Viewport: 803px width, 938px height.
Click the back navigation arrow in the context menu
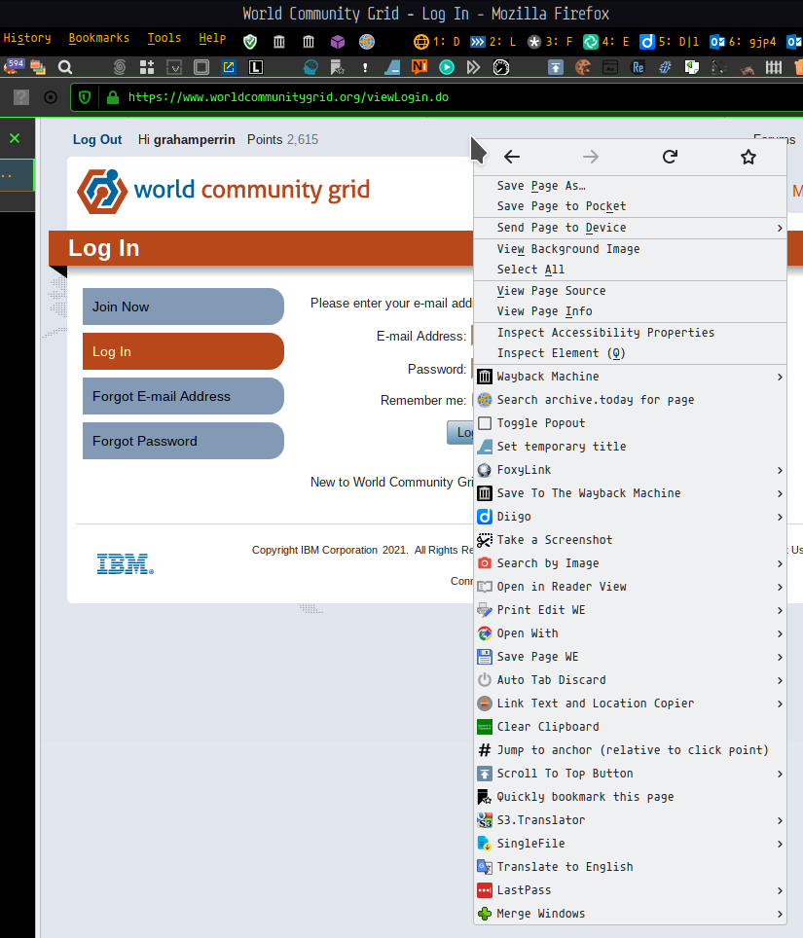tap(511, 156)
